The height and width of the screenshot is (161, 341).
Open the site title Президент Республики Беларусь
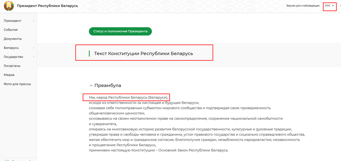(47, 6)
